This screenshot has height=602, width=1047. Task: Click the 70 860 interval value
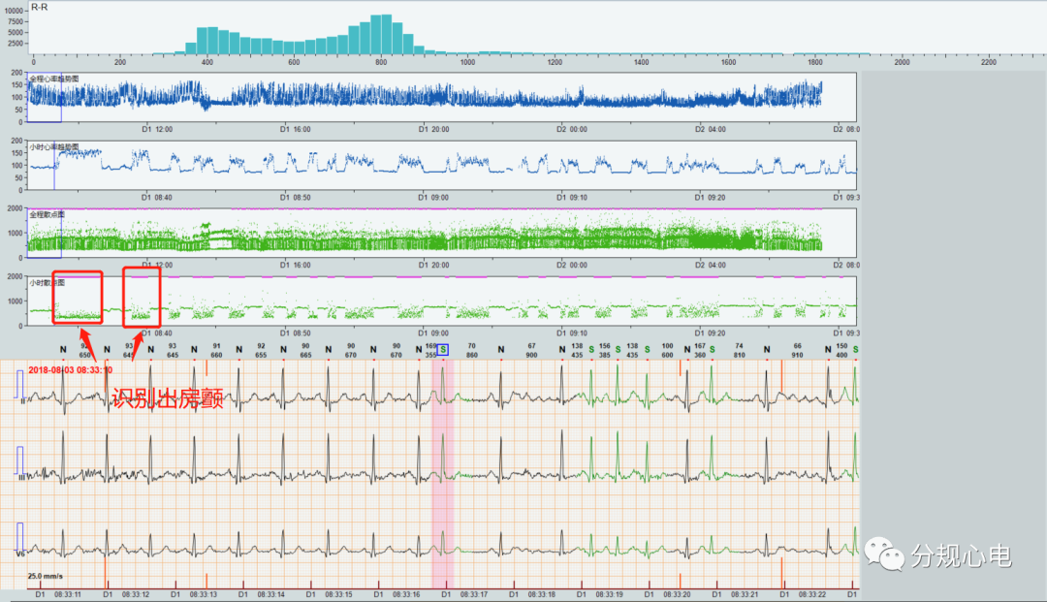point(471,350)
